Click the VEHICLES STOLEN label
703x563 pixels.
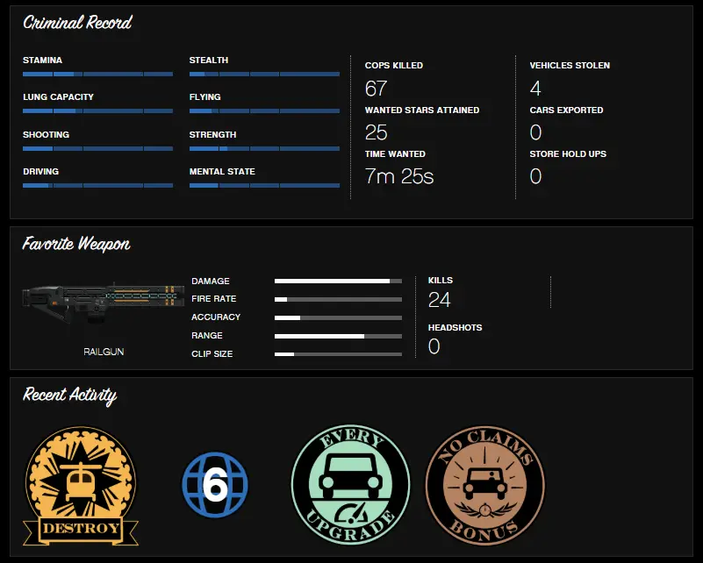click(570, 66)
